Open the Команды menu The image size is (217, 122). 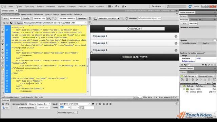click(x=72, y=6)
